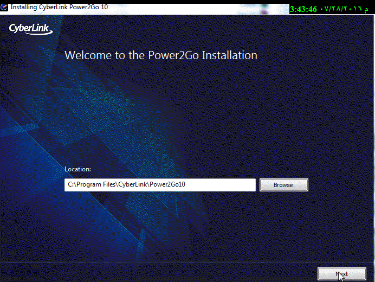Click empty space at end of path field
The image size is (375, 282).
click(228, 185)
